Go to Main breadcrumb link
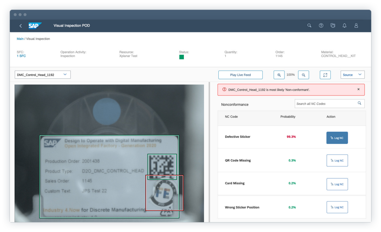This screenshot has height=232, width=381. pos(20,39)
